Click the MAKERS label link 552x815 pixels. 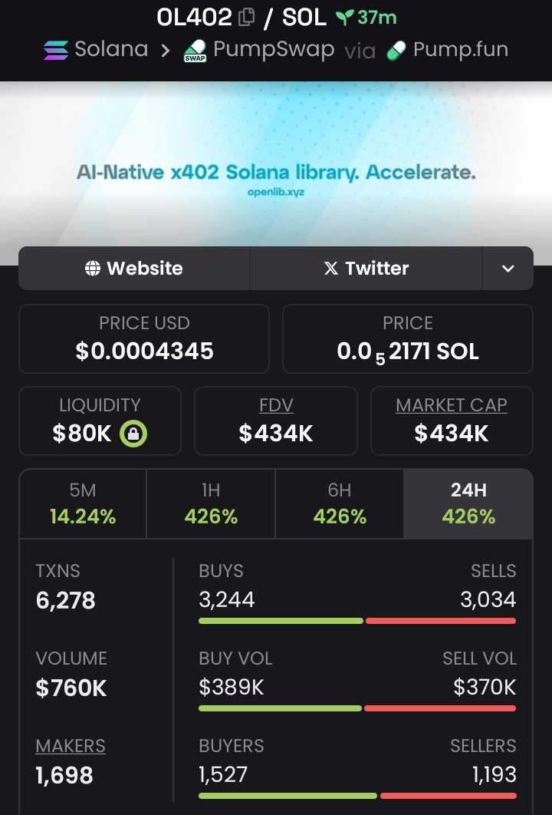pyautogui.click(x=71, y=746)
